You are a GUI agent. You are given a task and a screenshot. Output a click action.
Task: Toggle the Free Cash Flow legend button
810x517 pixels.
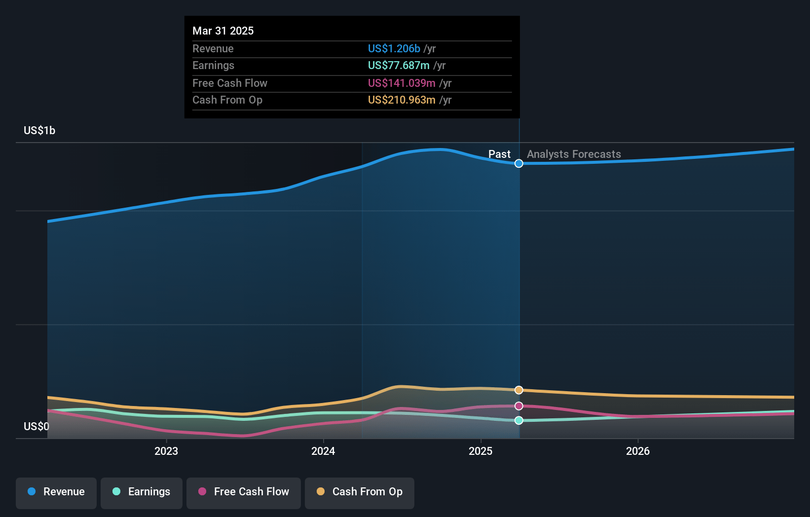[244, 493]
